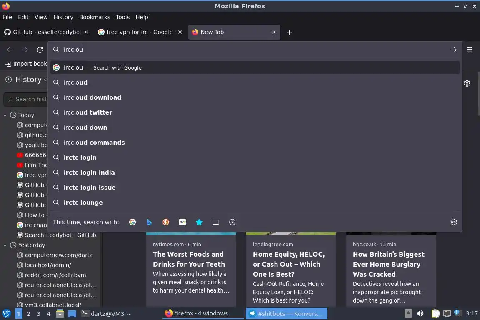Click Import bookmarks toolbar button
480x320 pixels.
pyautogui.click(x=26, y=64)
